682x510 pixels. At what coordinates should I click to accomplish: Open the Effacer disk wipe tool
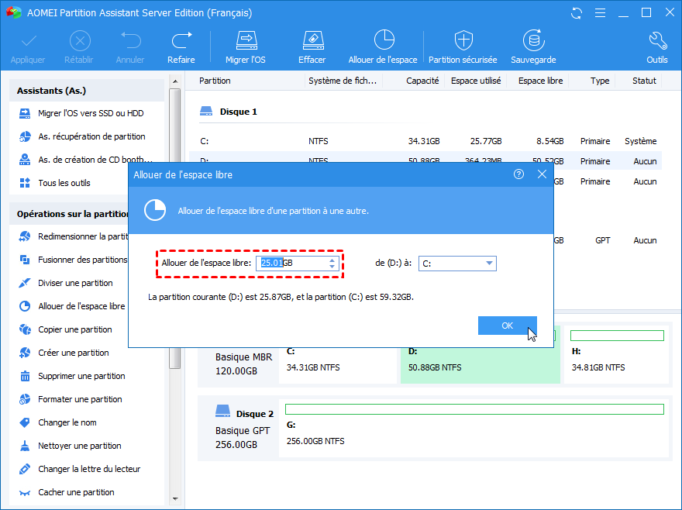[312, 47]
